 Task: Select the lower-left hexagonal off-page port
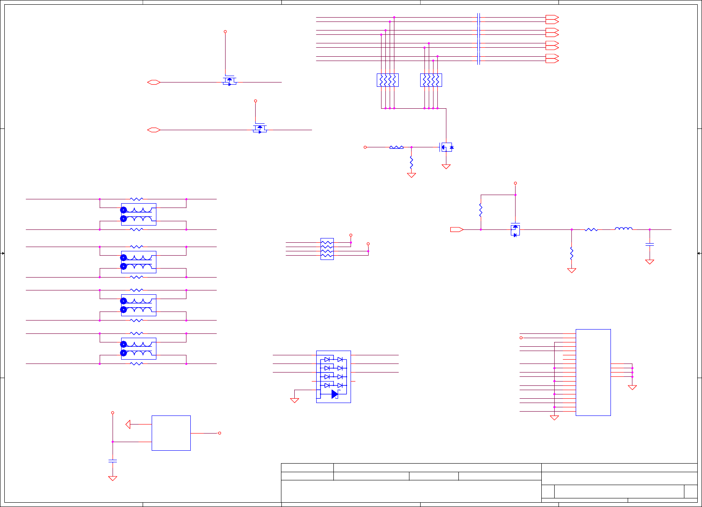pyautogui.click(x=154, y=130)
